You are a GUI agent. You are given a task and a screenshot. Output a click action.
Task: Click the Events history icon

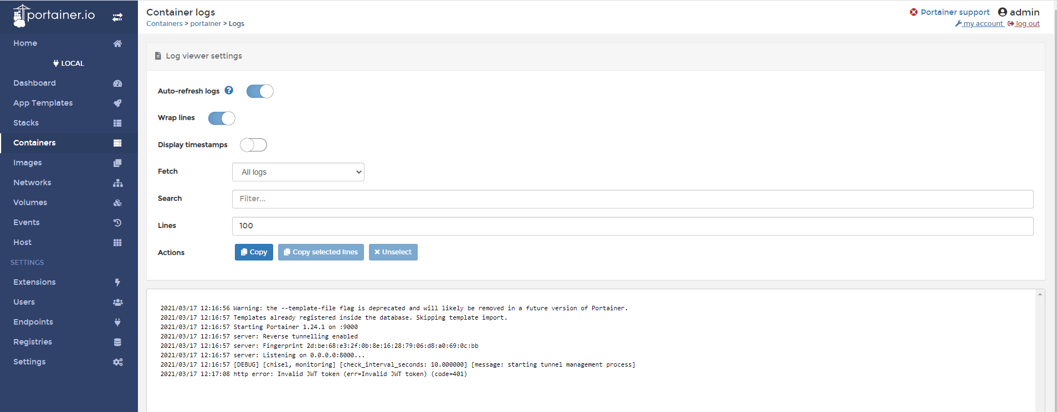(117, 222)
